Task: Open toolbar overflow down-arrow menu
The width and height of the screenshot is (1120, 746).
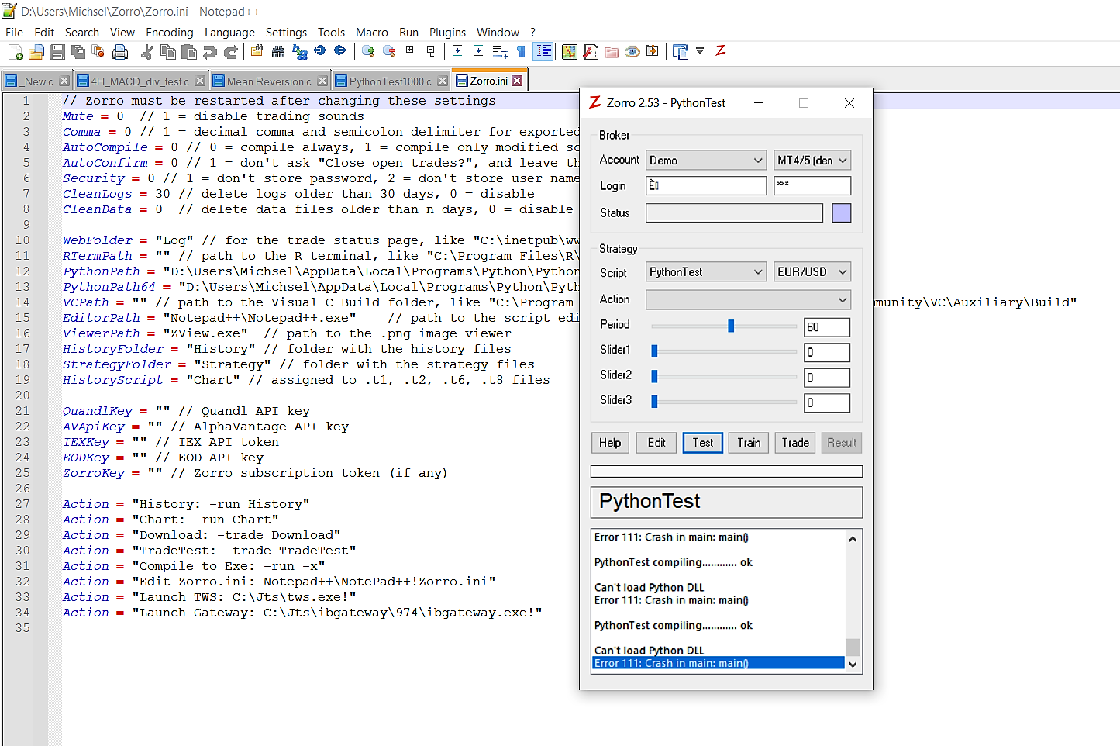Action: click(x=700, y=51)
